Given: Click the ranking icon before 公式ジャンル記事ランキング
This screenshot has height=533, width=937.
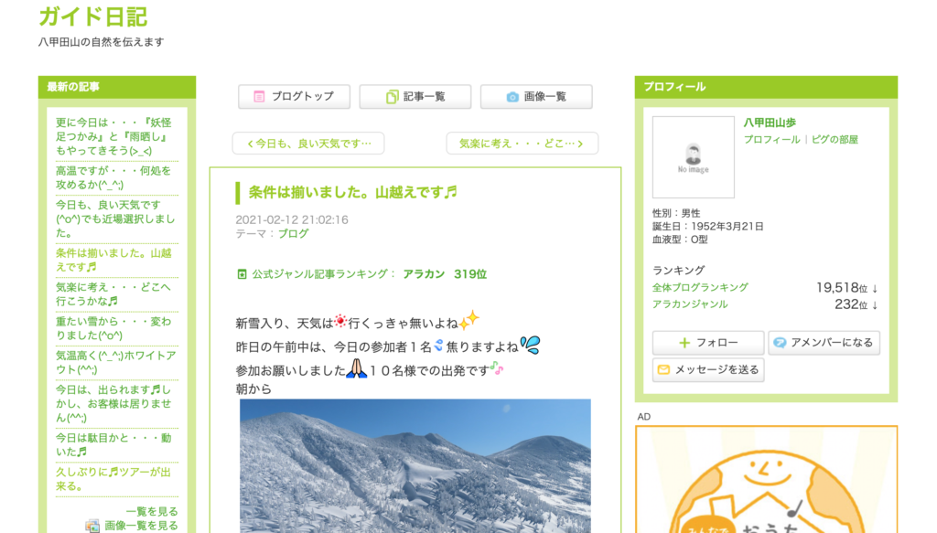Looking at the screenshot, I should (242, 274).
